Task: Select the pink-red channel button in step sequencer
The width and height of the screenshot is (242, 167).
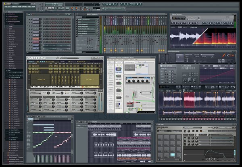Action: 36,42
